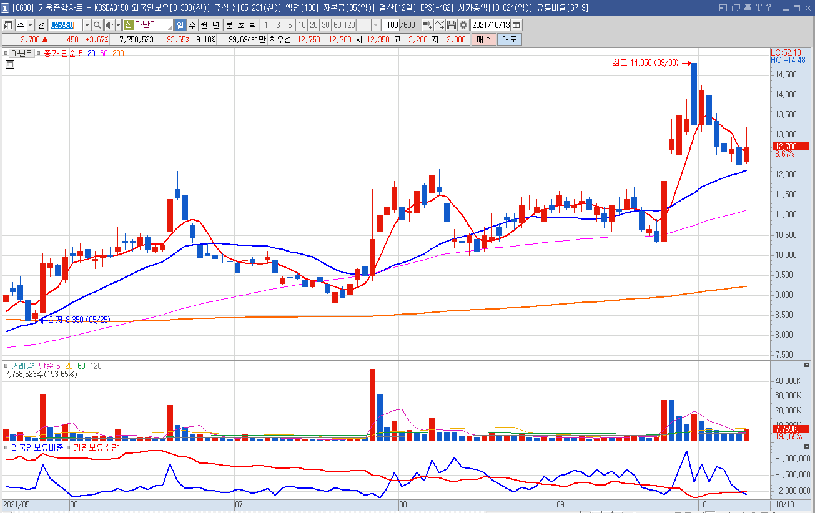Click the red 매수 buy button

click(483, 39)
